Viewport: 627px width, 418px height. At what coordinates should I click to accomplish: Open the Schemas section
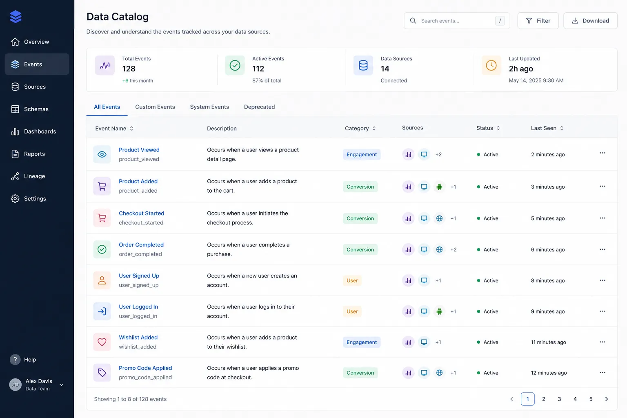tap(37, 109)
